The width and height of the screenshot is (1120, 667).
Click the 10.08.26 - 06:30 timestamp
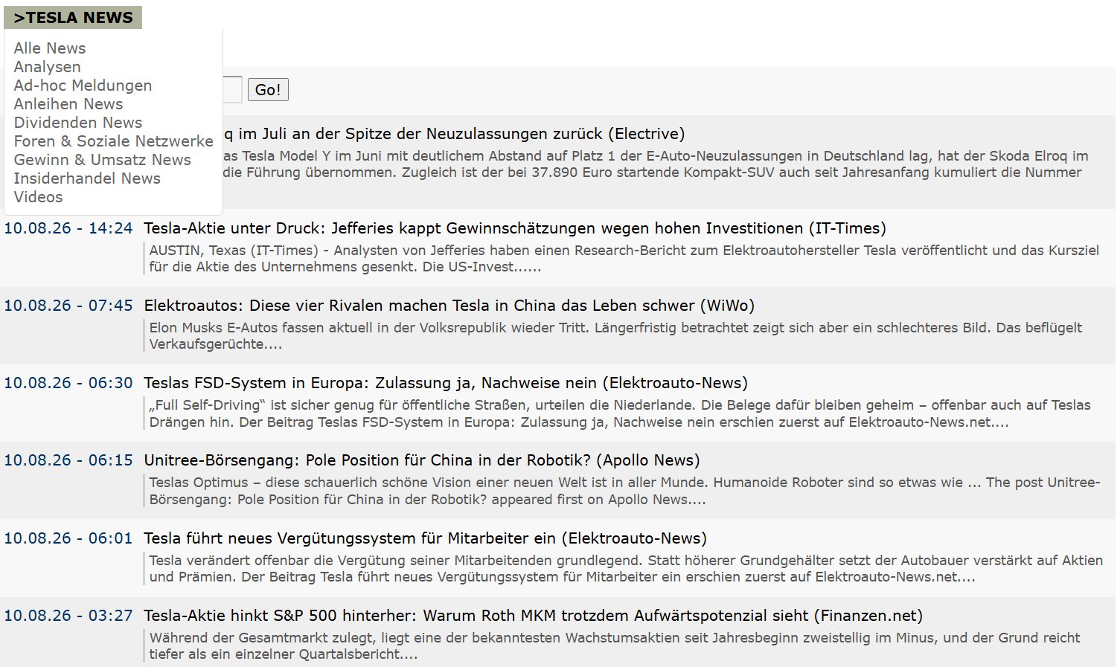(x=68, y=383)
